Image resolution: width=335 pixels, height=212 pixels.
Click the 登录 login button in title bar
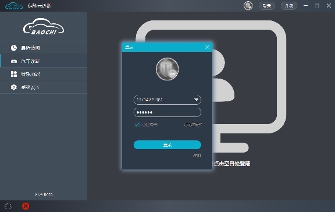[267, 6]
